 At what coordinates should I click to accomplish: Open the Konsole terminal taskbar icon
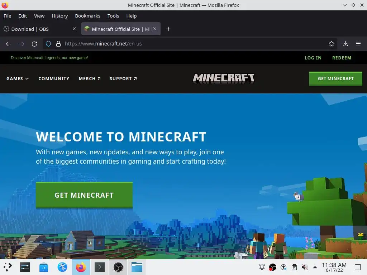click(100, 267)
